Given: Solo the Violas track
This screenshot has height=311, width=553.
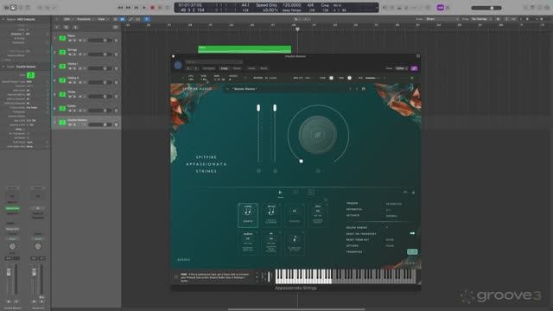Looking at the screenshot, I should [x=75, y=96].
